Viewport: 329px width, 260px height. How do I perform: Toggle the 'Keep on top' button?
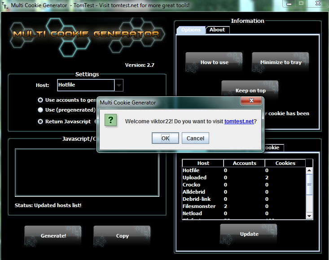(250, 89)
